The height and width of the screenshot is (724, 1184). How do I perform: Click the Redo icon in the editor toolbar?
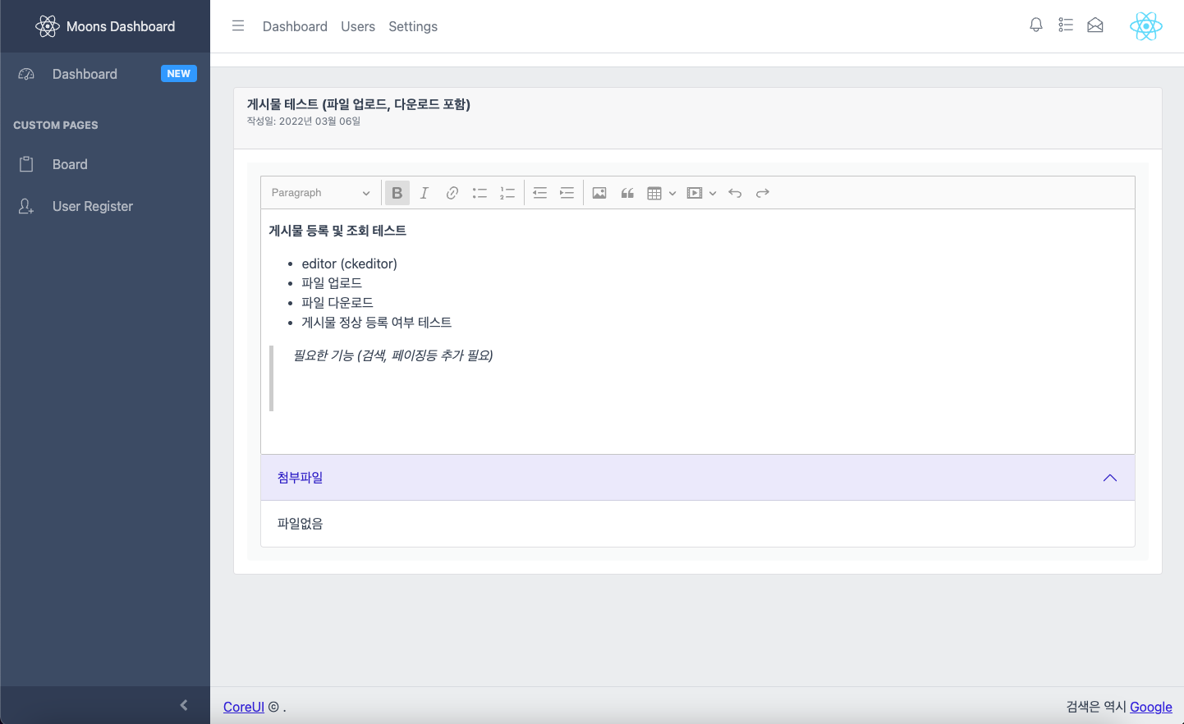pos(762,192)
